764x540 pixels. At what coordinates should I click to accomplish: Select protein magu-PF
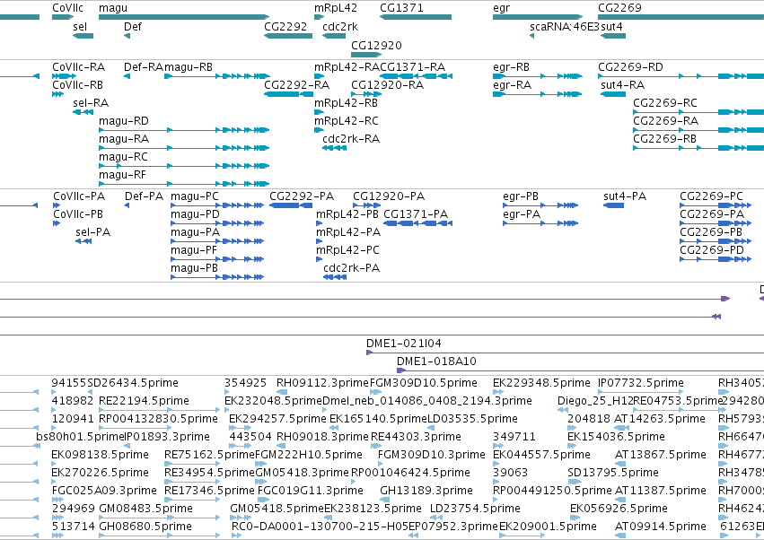193,250
